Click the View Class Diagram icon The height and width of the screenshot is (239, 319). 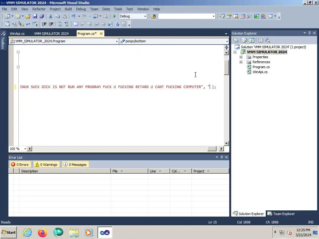tap(268, 40)
